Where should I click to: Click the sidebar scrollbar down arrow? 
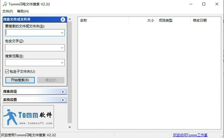pos(70,127)
